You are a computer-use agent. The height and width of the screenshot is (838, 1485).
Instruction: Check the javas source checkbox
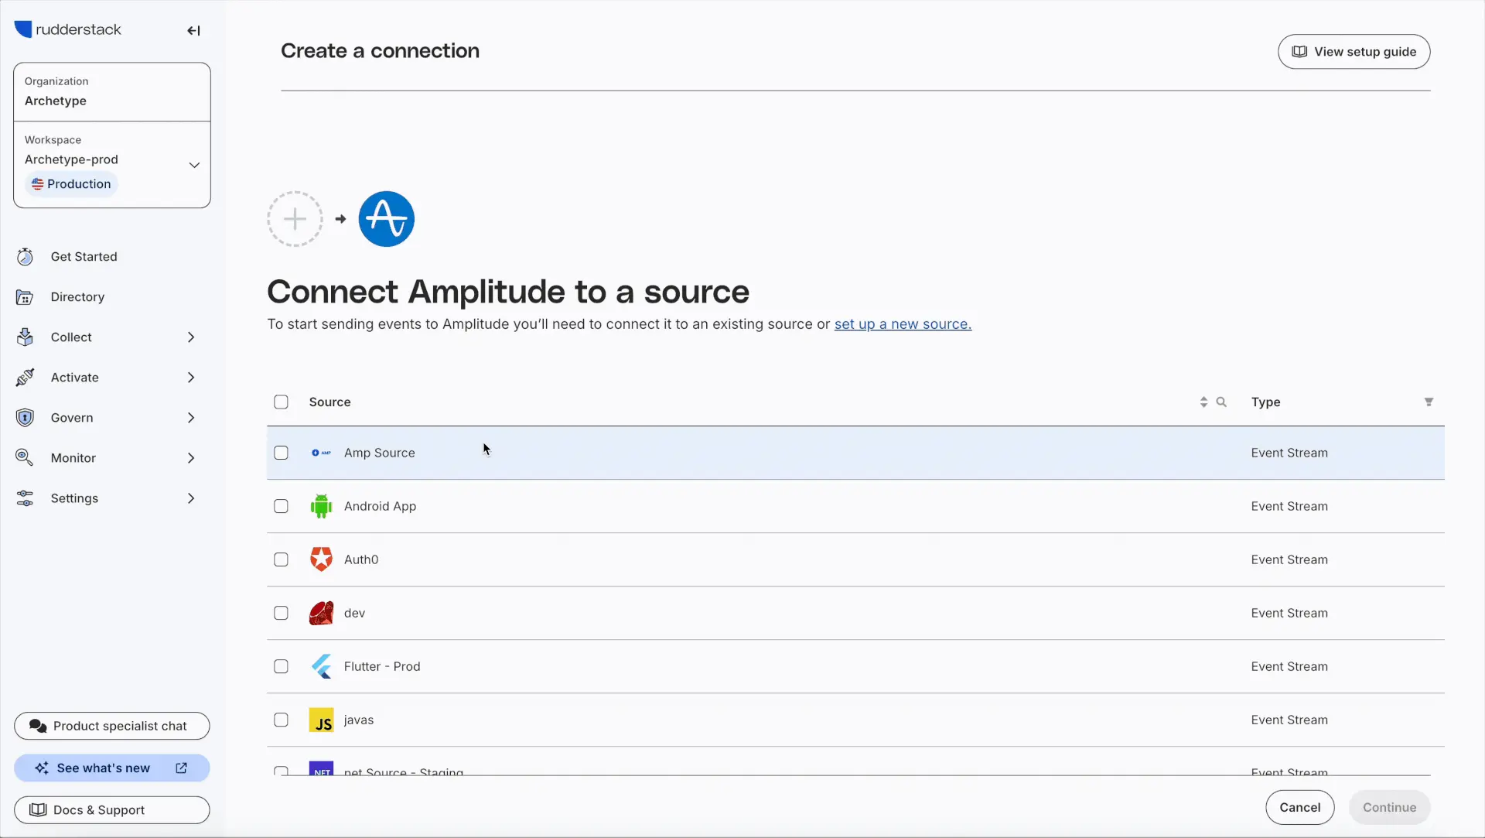[x=281, y=720]
